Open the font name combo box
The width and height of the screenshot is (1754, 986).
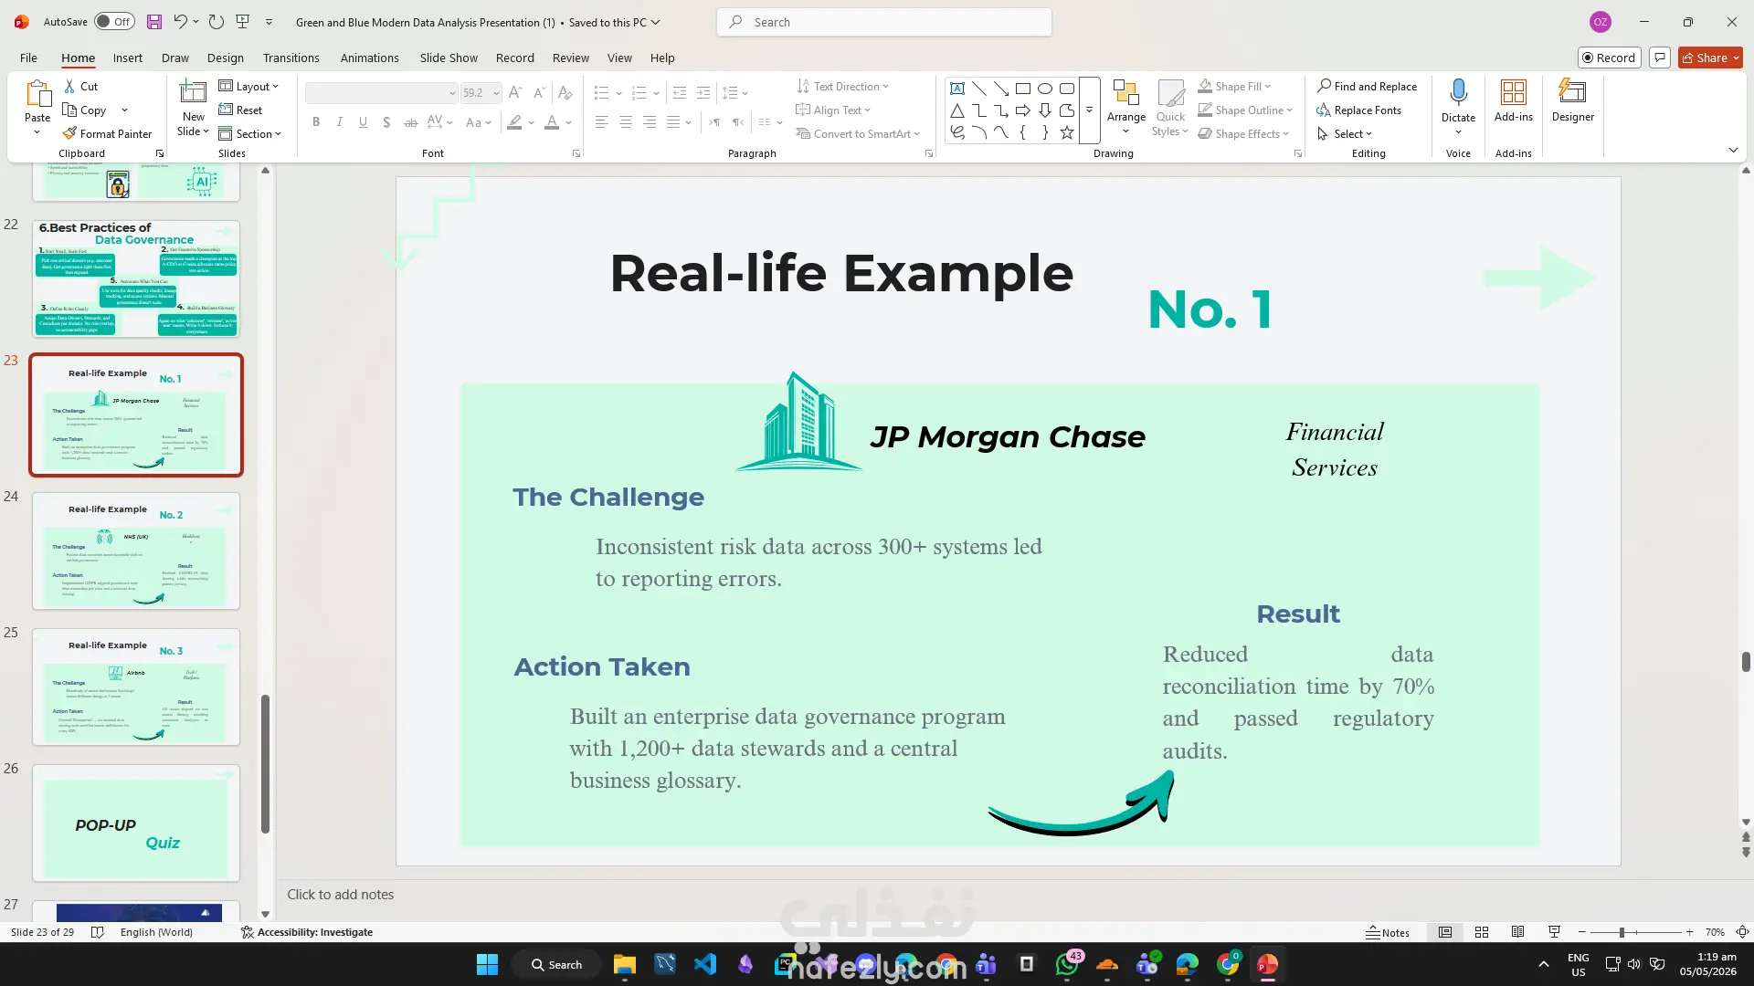tap(381, 92)
